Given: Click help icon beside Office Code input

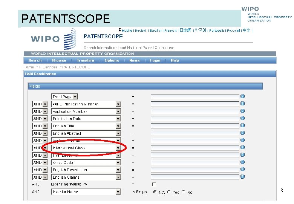Looking at the screenshot, I should click(x=242, y=162).
